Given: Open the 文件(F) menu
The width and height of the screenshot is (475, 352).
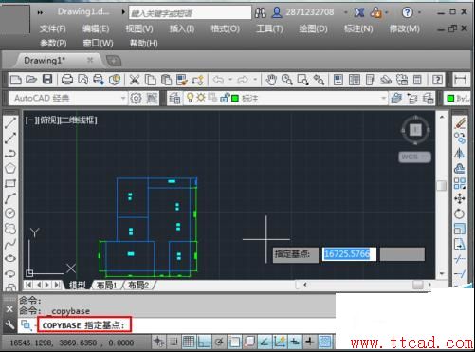Looking at the screenshot, I should [x=53, y=29].
